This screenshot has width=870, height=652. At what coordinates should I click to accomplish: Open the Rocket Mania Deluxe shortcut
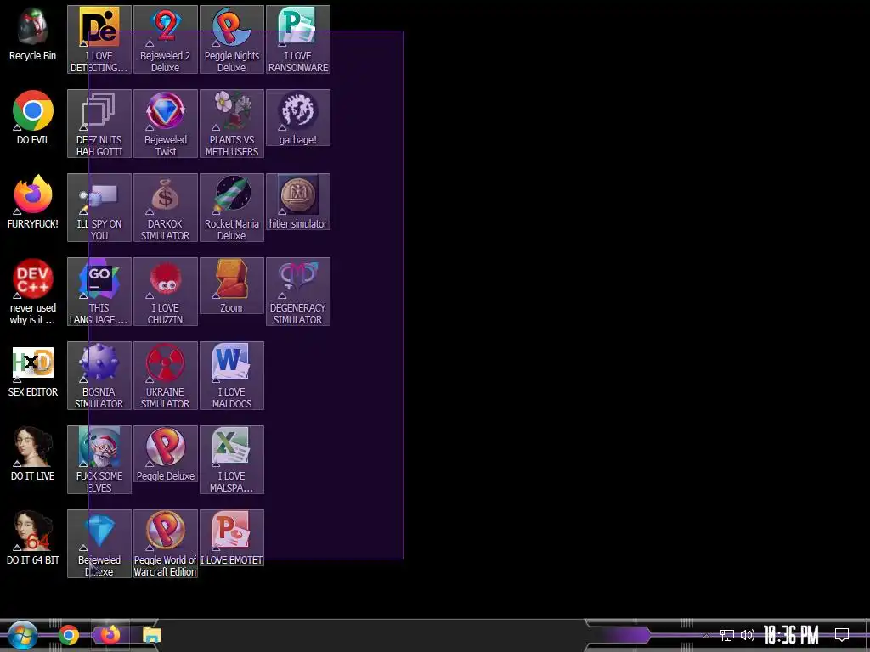click(232, 207)
